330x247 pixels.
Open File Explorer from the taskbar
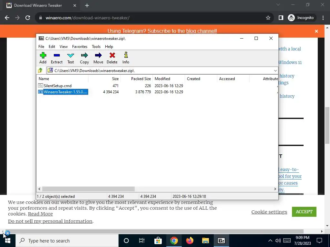(205, 241)
